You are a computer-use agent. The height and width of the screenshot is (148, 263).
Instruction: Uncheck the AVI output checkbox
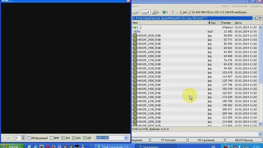click(x=74, y=138)
